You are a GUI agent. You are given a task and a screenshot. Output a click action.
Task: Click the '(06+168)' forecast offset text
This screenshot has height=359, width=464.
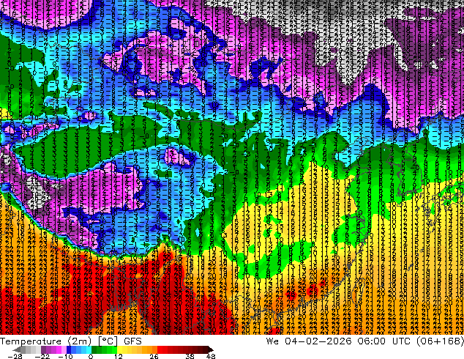tap(440, 341)
